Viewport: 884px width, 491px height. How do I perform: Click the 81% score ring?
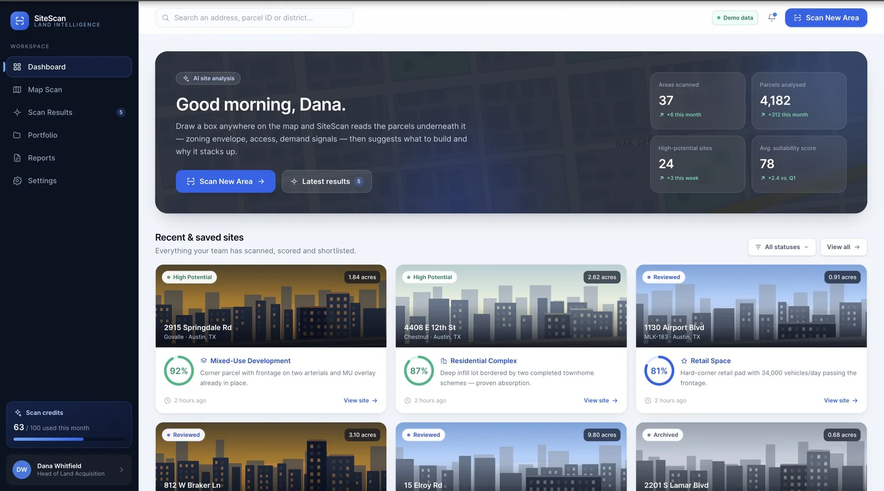click(x=659, y=371)
